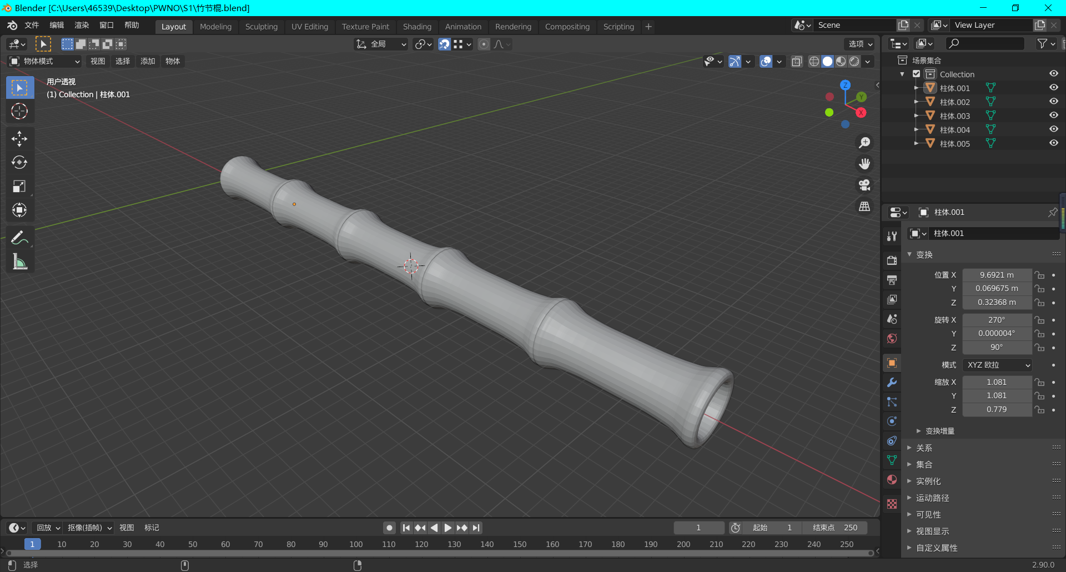Viewport: 1066px width, 572px height.
Task: Switch to the Sculpting workspace tab
Action: 261,27
